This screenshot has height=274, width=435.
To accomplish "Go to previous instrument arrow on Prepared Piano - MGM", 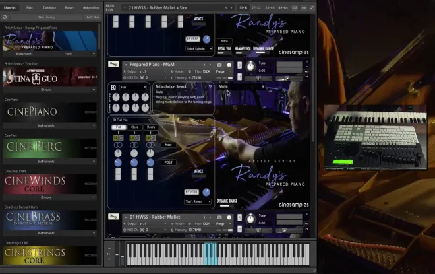I will click(205, 65).
